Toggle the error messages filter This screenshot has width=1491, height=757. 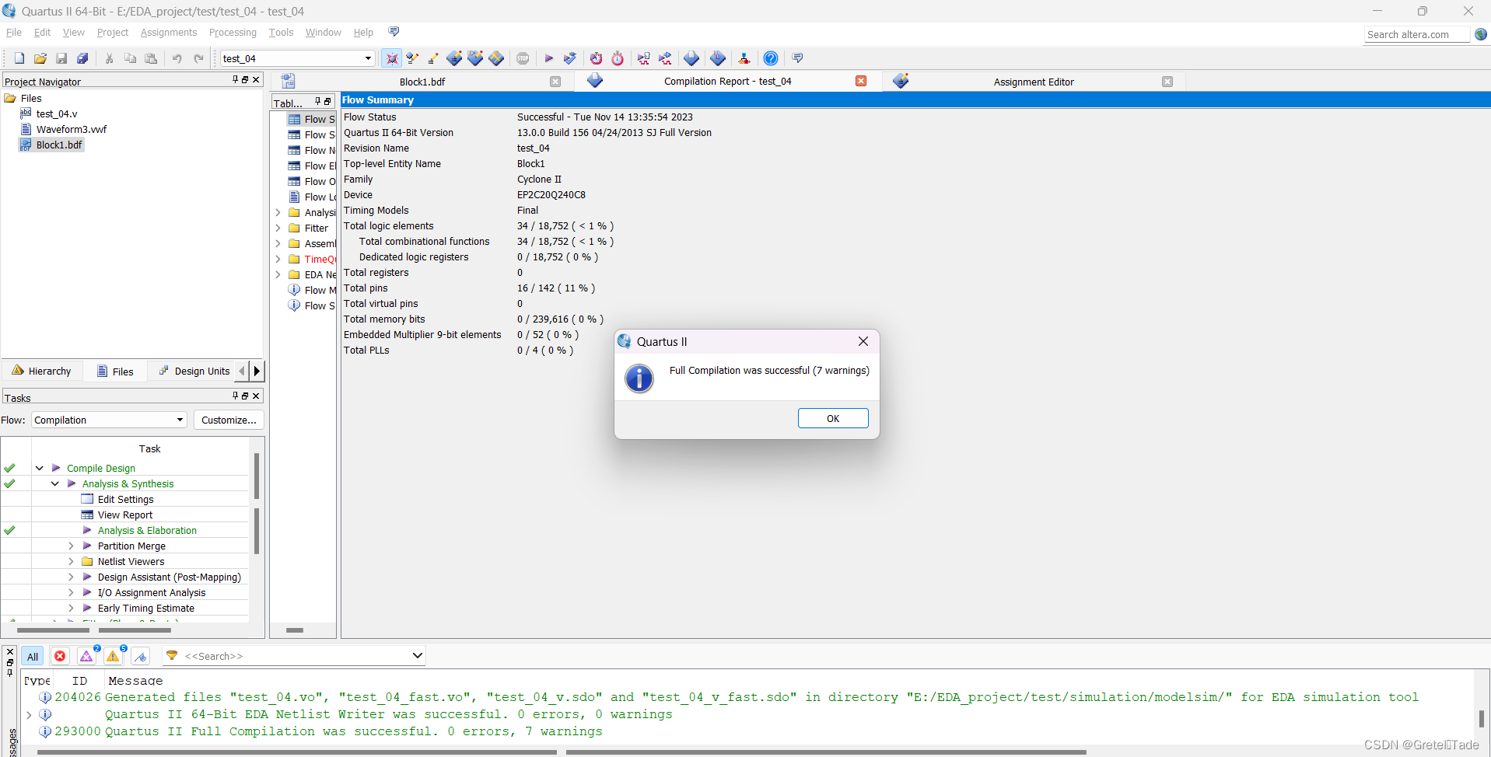[60, 656]
